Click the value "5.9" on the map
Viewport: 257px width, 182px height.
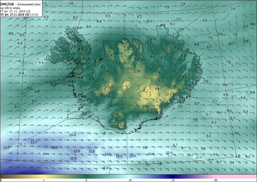(x=136, y=59)
